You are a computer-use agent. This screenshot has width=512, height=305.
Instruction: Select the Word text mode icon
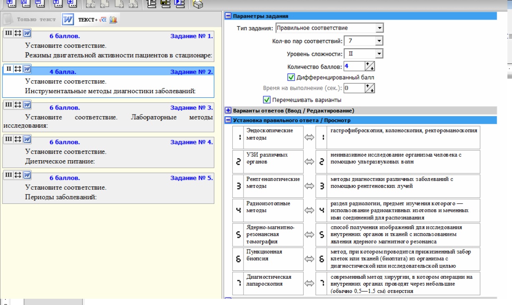click(68, 20)
